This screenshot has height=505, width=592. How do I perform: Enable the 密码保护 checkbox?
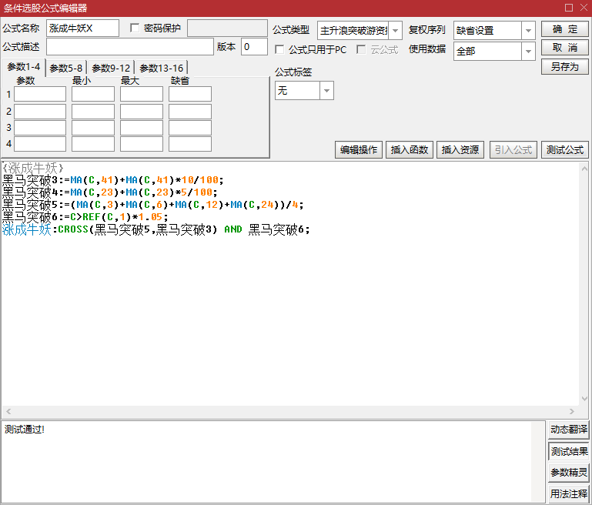(135, 28)
